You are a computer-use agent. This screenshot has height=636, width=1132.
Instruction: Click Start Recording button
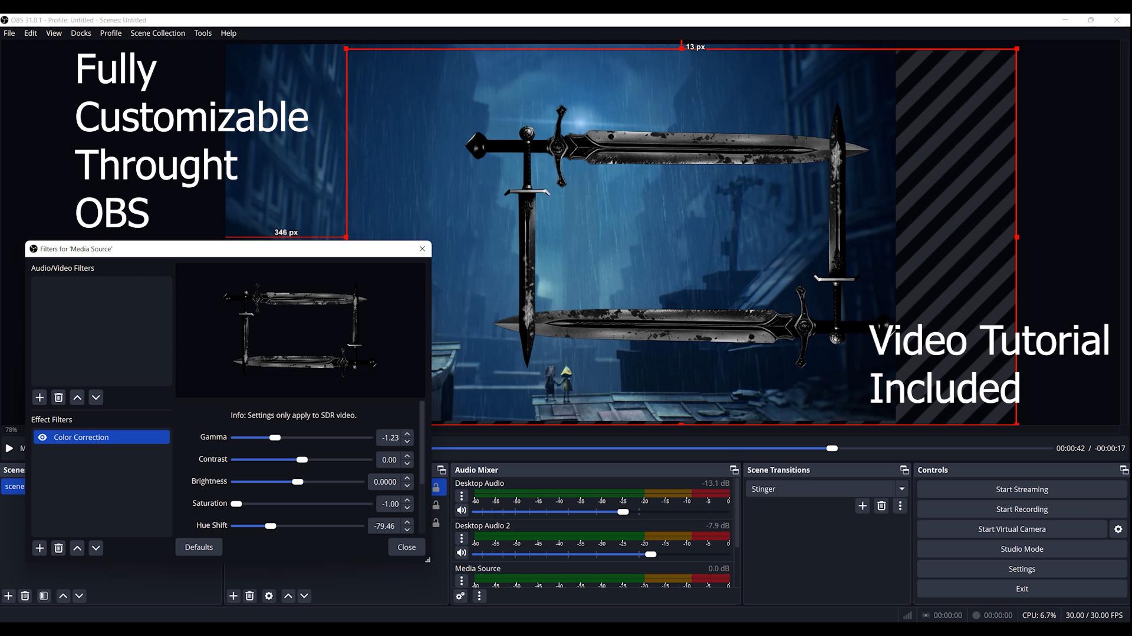pyautogui.click(x=1022, y=509)
